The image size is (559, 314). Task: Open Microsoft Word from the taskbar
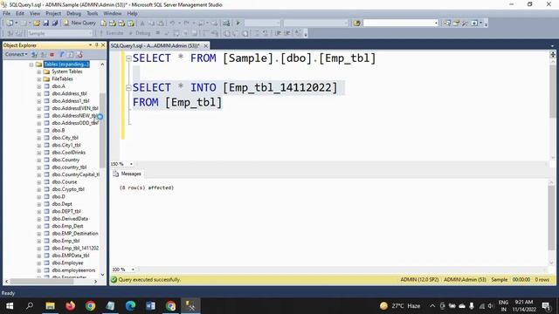pos(150,306)
